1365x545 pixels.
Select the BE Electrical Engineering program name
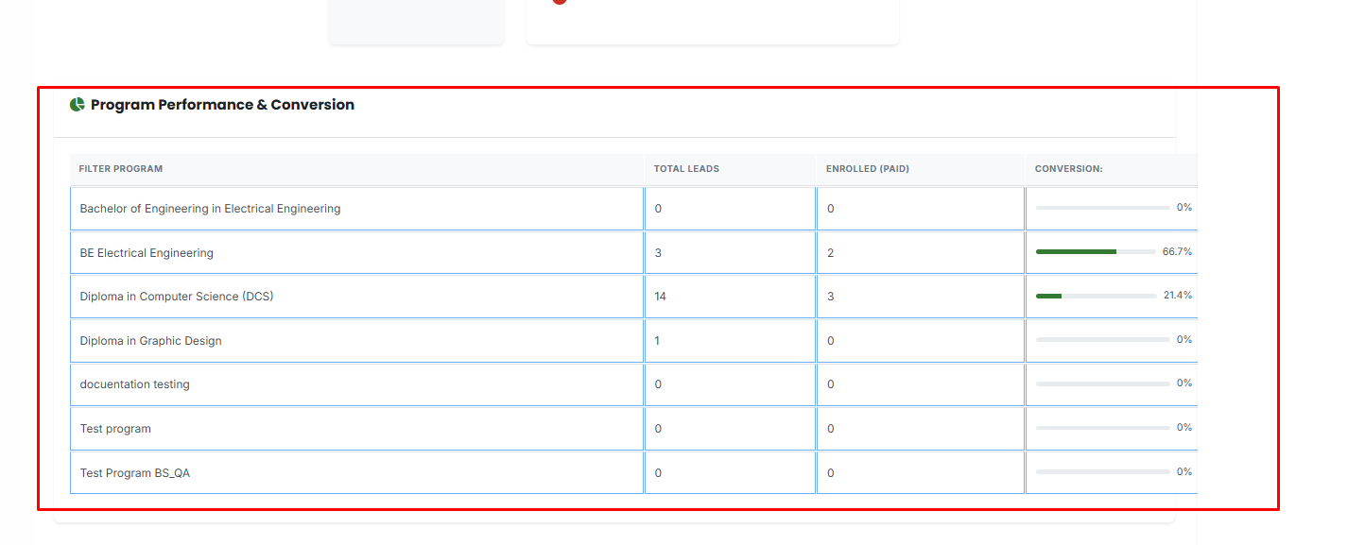click(147, 253)
